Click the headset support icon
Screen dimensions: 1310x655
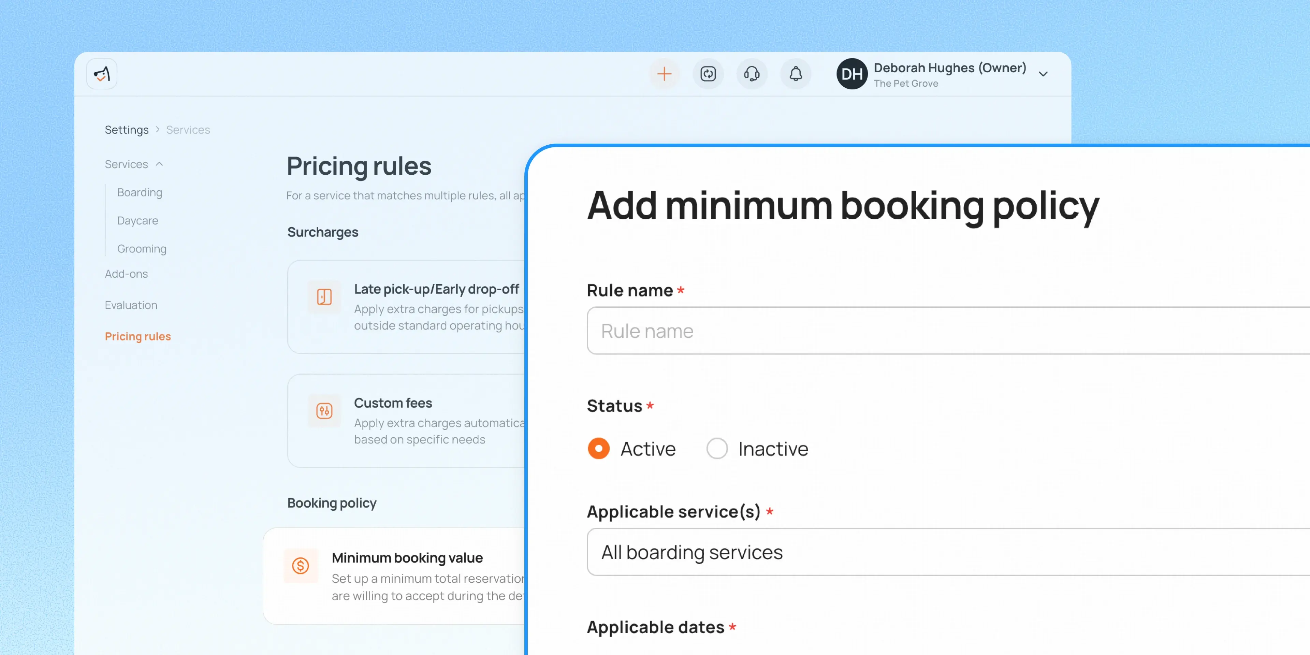coord(752,74)
